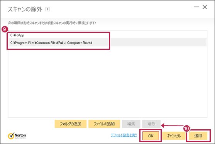Click the description text about ignored scan items

click(52, 23)
